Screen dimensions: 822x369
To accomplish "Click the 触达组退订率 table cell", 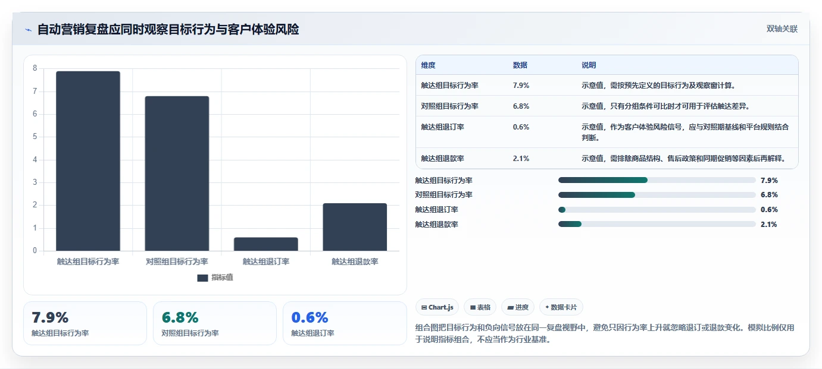I will pos(442,127).
